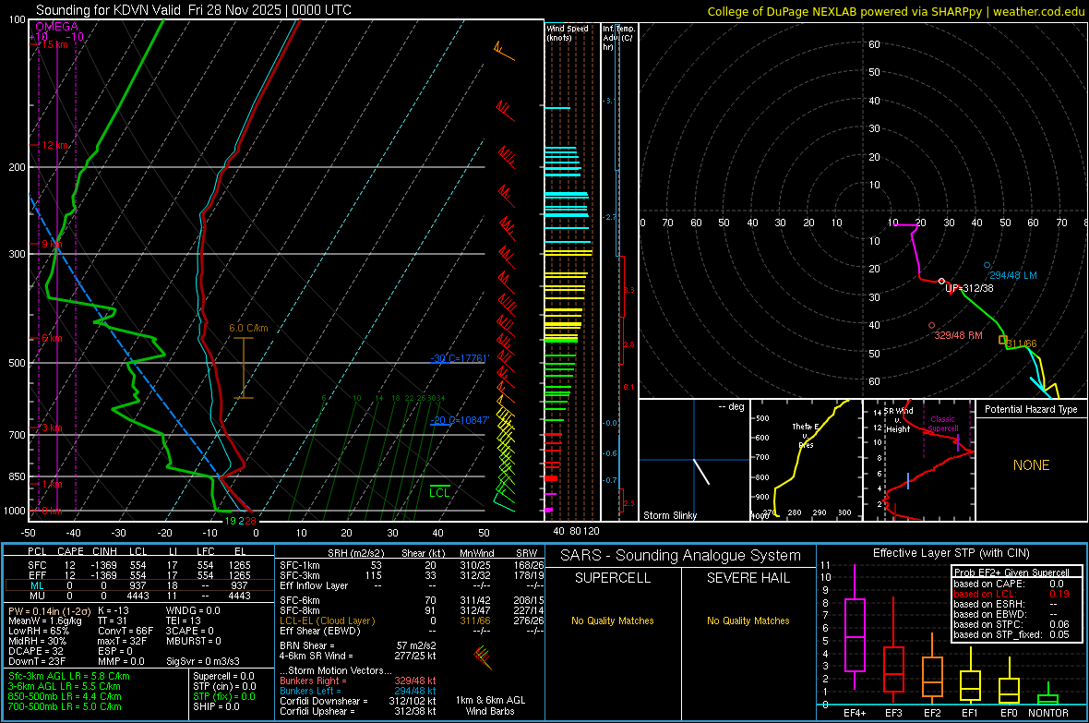Click the WNDG = 0.0 value
Viewport: 1089px width, 723px height.
[x=193, y=610]
